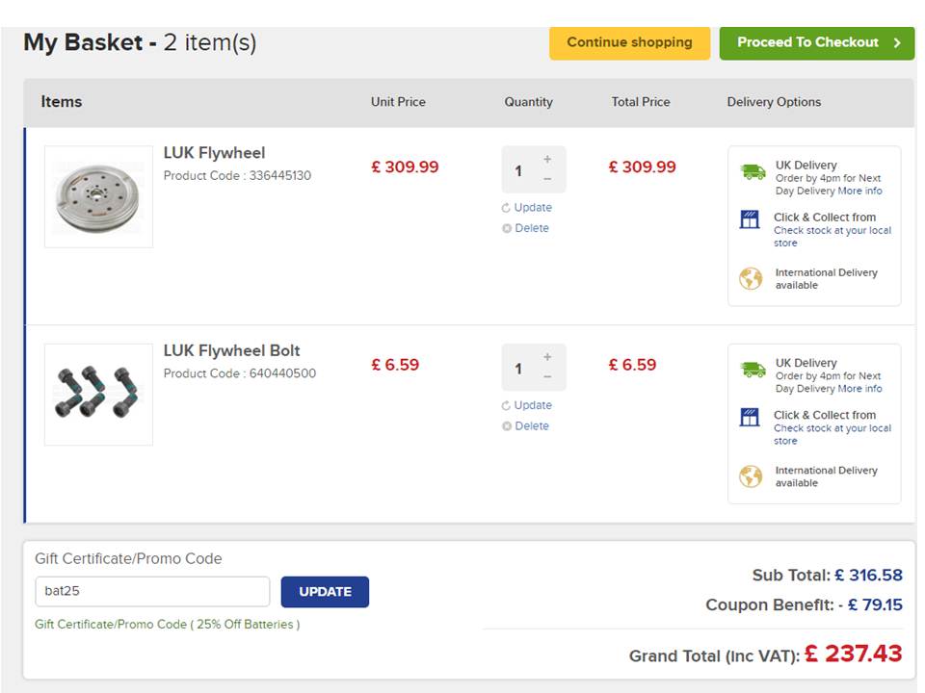Click the chevron arrow on Proceed To Checkout
Screen dimensions: 925x693
click(x=897, y=42)
